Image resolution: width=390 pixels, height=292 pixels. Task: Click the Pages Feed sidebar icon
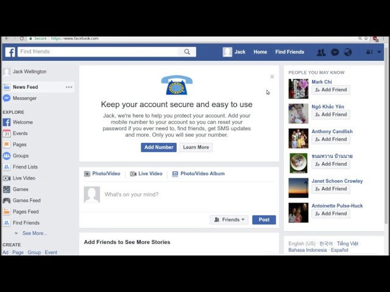(x=7, y=212)
